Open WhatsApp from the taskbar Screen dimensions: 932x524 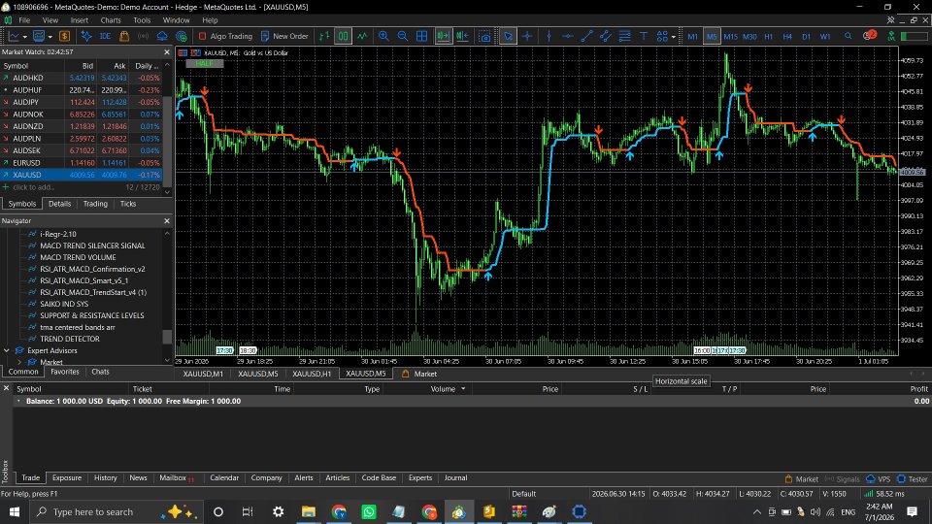coord(369,511)
